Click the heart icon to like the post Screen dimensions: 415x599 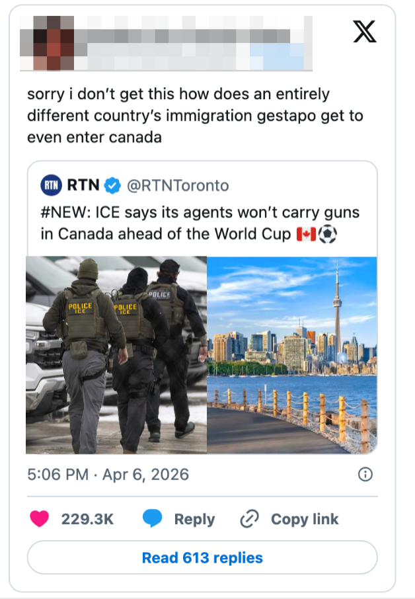pos(41,519)
